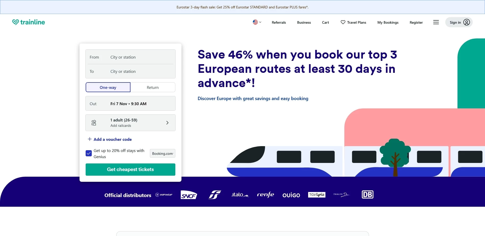Expand passenger details via the chevron arrow

click(x=167, y=122)
